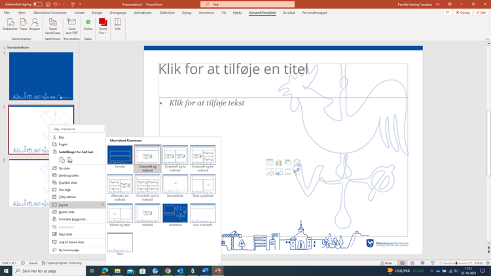Select the Tekst og billede layout
This screenshot has width=491, height=276.
202,186
